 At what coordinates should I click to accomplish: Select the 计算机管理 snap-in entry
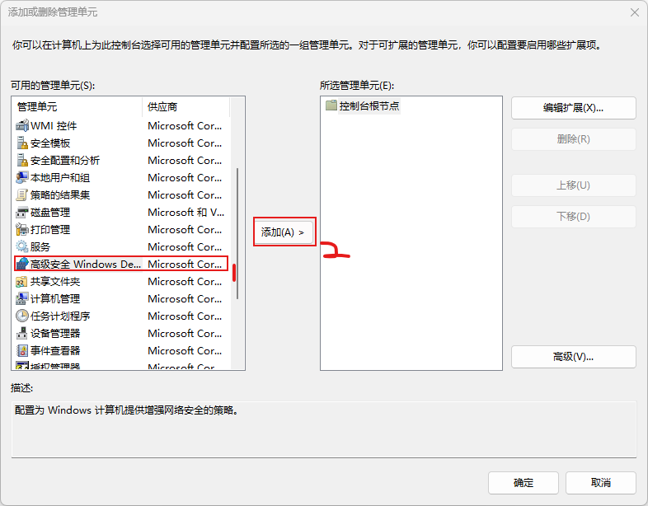pyautogui.click(x=55, y=299)
